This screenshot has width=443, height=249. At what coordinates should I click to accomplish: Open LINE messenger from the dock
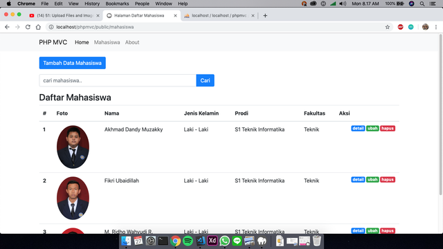coord(237,241)
